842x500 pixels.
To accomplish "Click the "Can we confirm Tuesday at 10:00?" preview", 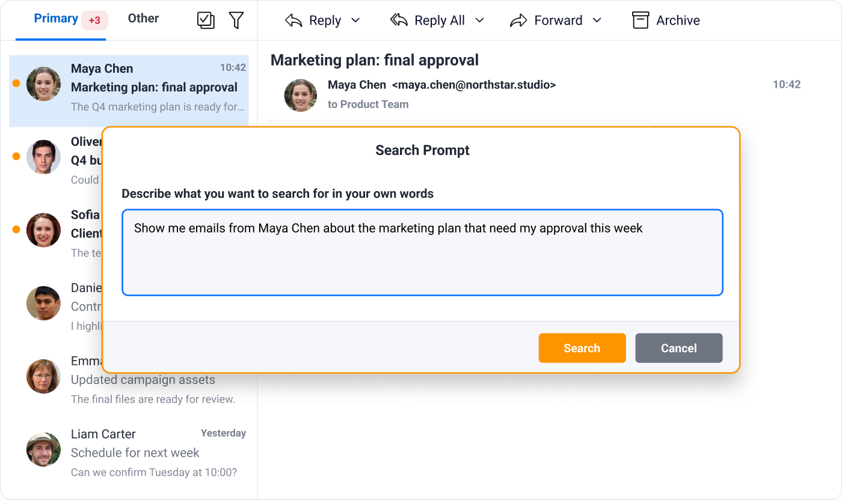I will [x=154, y=472].
